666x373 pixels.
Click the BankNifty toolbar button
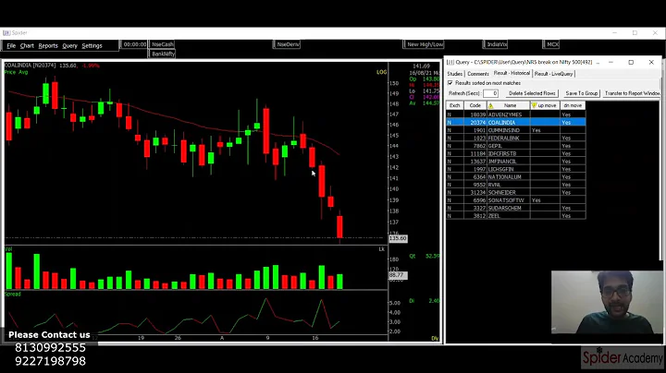(x=163, y=54)
